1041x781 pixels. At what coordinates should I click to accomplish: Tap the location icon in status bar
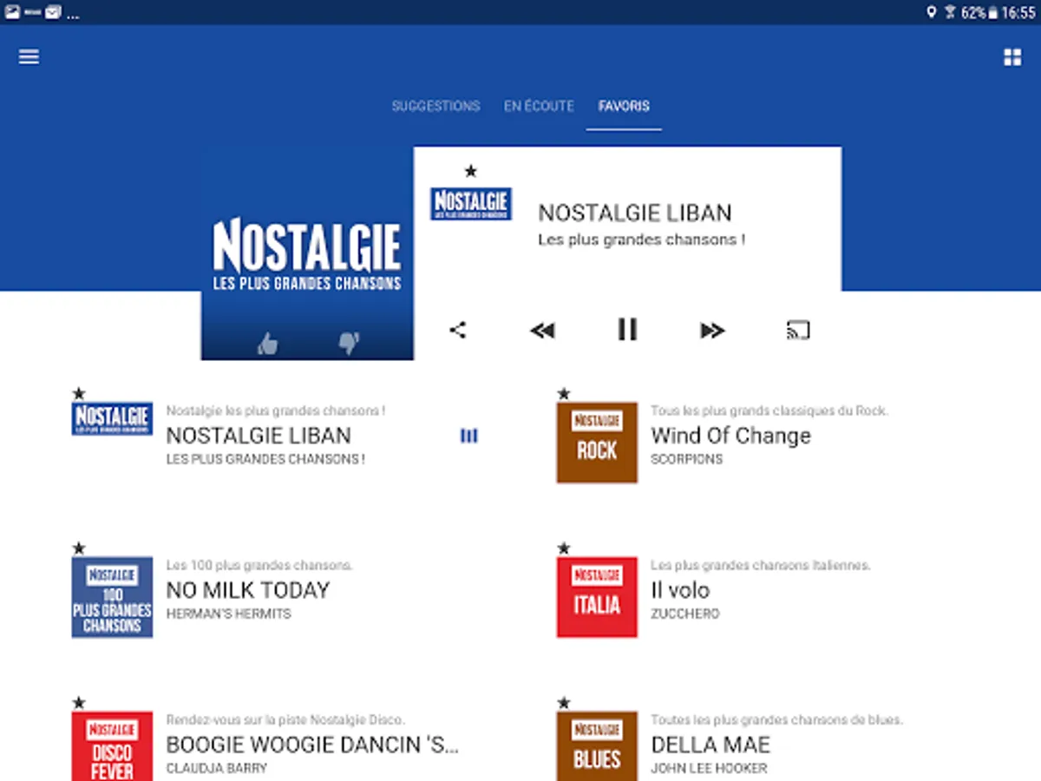[x=932, y=12]
